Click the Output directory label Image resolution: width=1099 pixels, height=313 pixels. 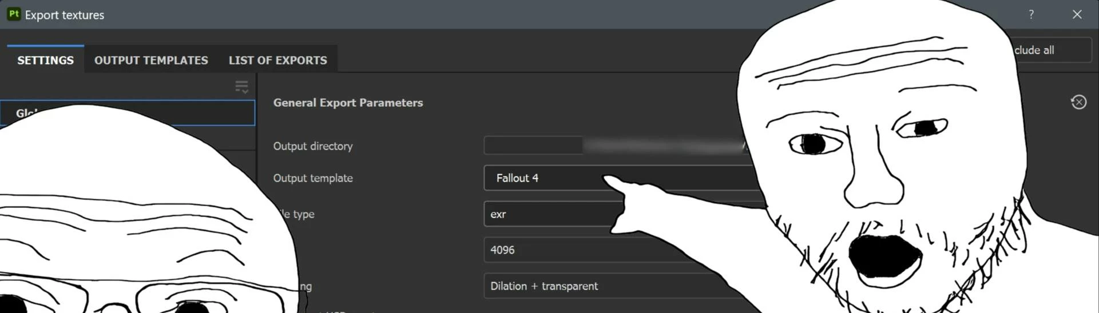point(313,146)
